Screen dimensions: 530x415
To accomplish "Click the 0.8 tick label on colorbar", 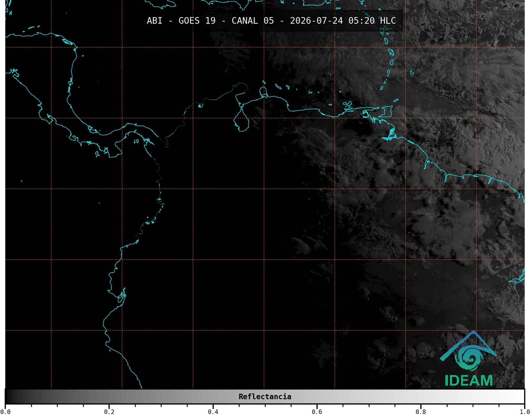I will click(421, 412).
